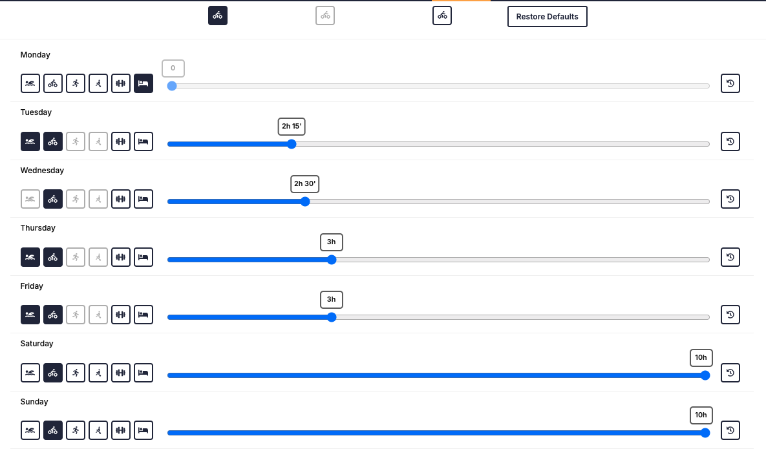Click the walk icon for Sunday

coord(98,430)
